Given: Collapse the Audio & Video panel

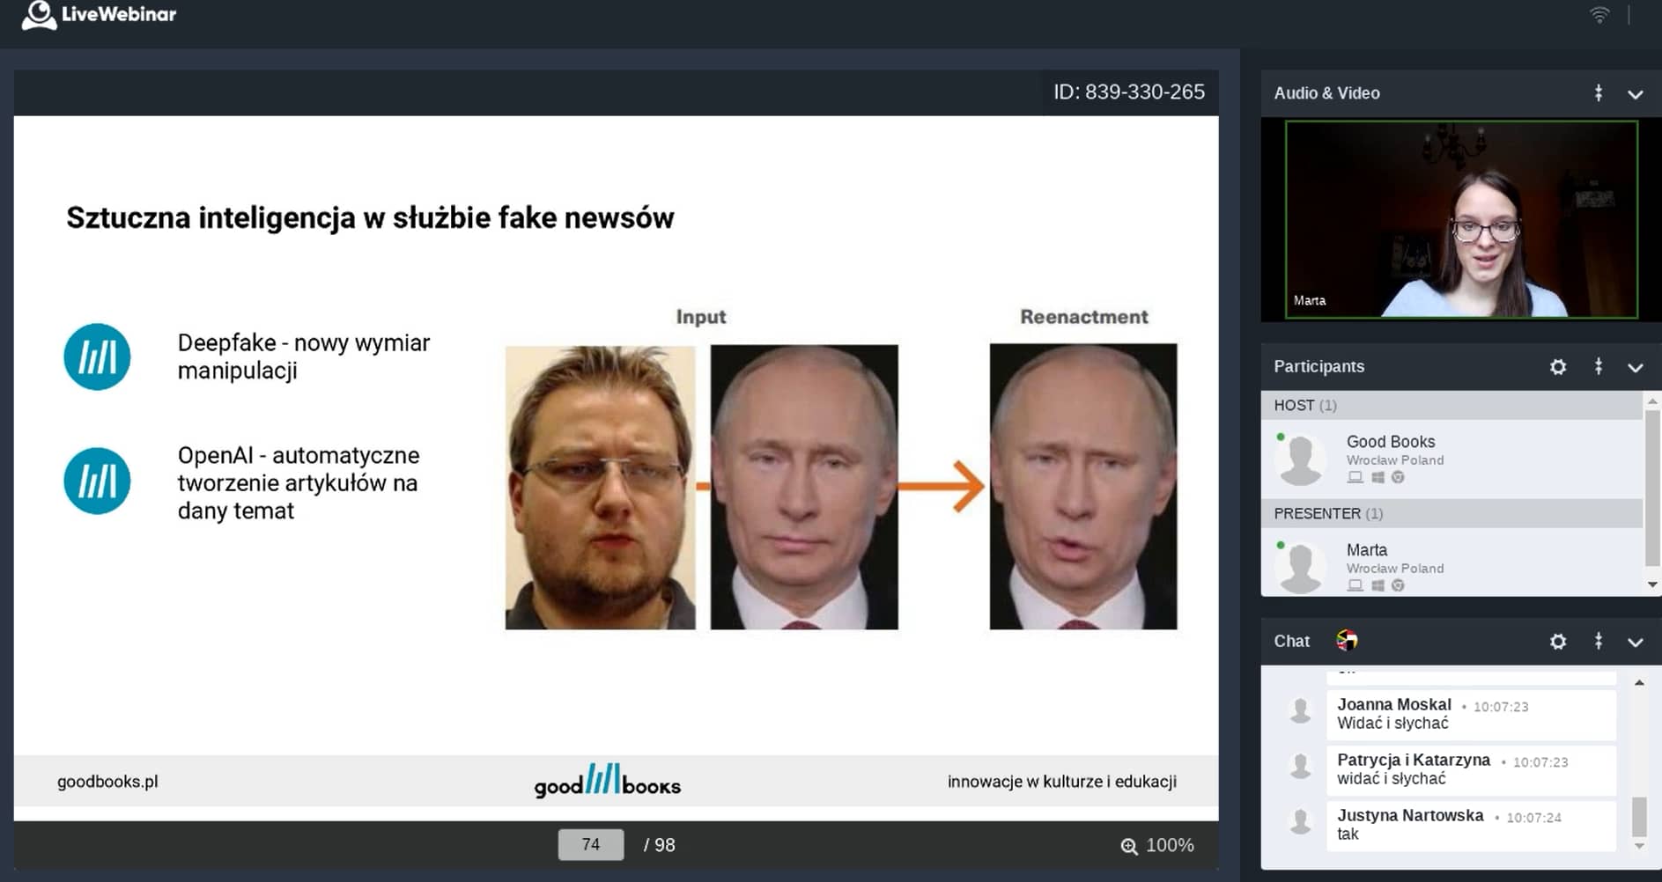Looking at the screenshot, I should [x=1636, y=94].
